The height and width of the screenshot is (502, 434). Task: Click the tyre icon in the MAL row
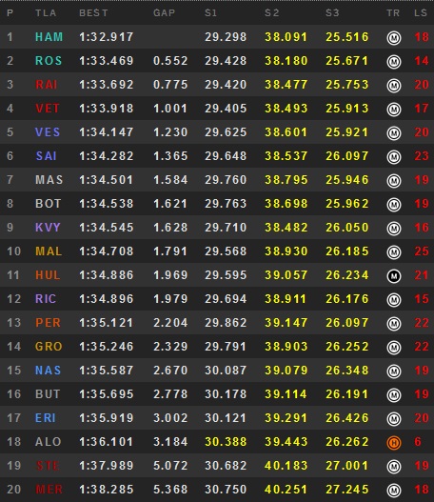[x=394, y=252]
